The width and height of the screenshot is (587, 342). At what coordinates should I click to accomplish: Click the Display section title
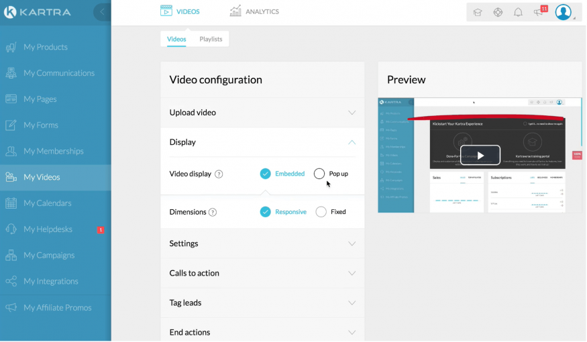[182, 142]
